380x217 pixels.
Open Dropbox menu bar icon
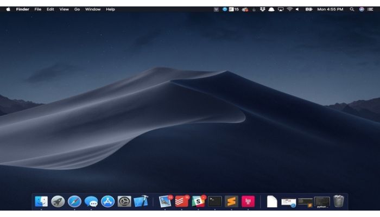point(262,9)
